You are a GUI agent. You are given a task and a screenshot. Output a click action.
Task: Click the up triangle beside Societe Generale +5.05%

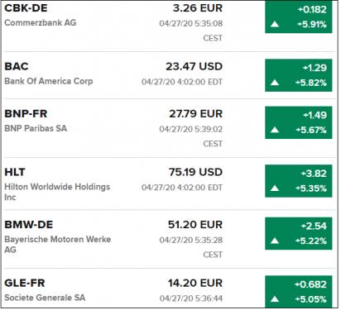275,299
